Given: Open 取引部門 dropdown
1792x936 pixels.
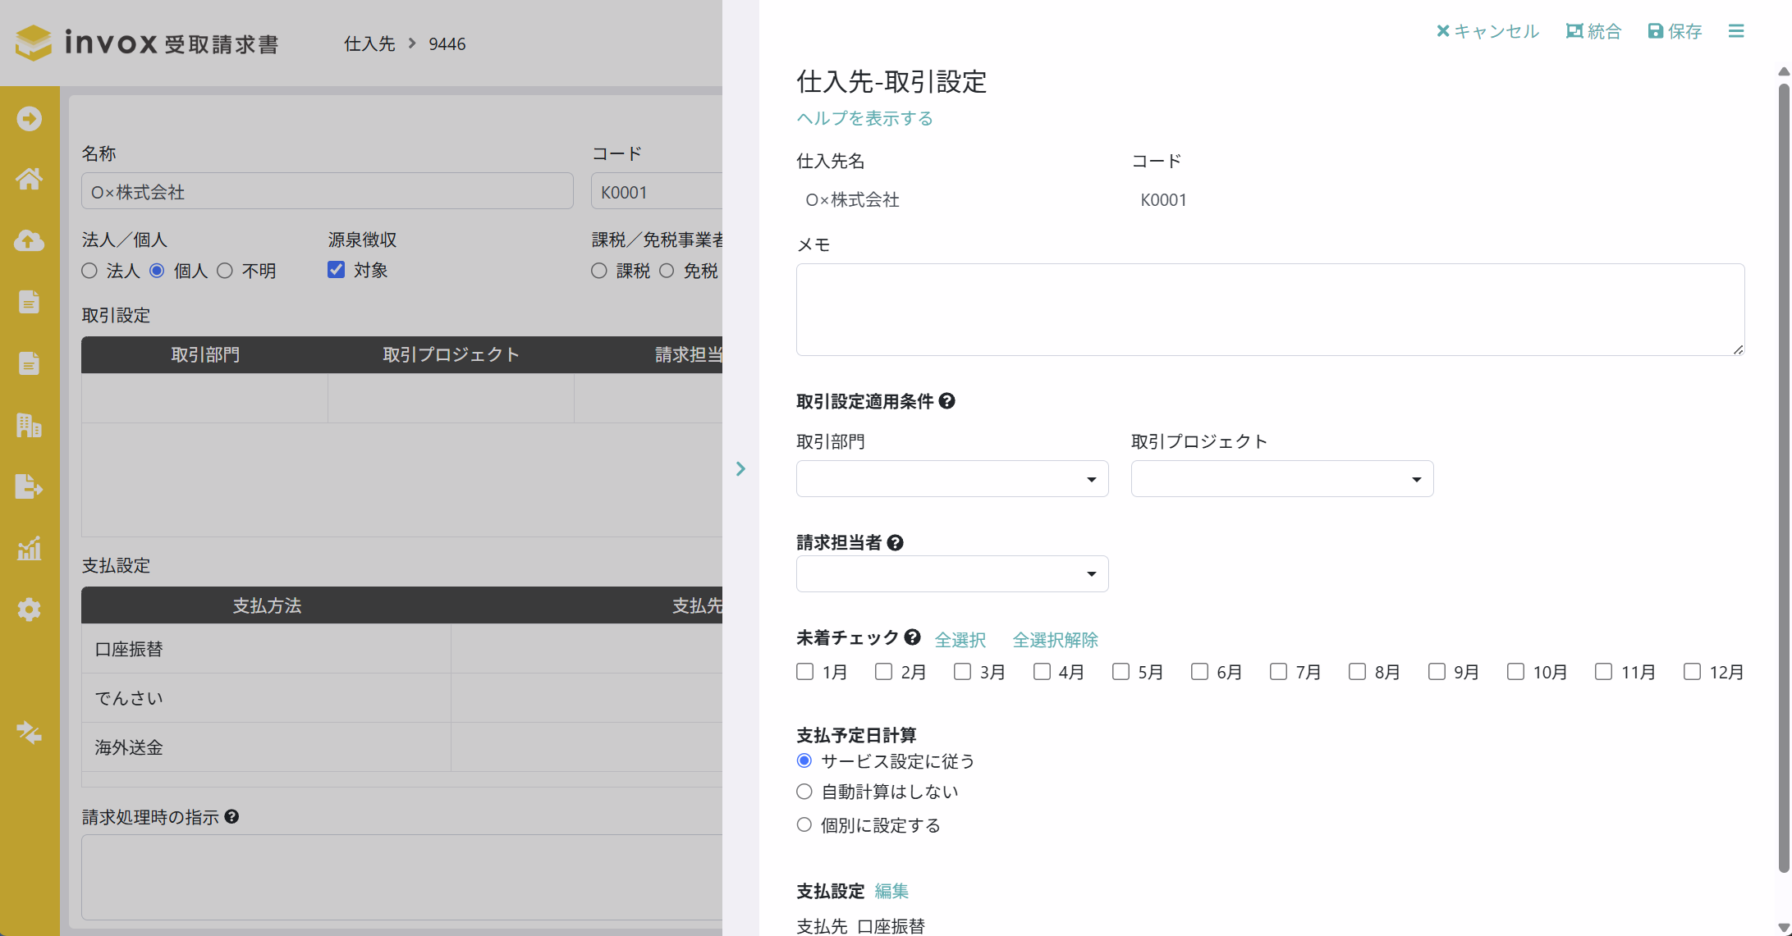Looking at the screenshot, I should tap(952, 478).
